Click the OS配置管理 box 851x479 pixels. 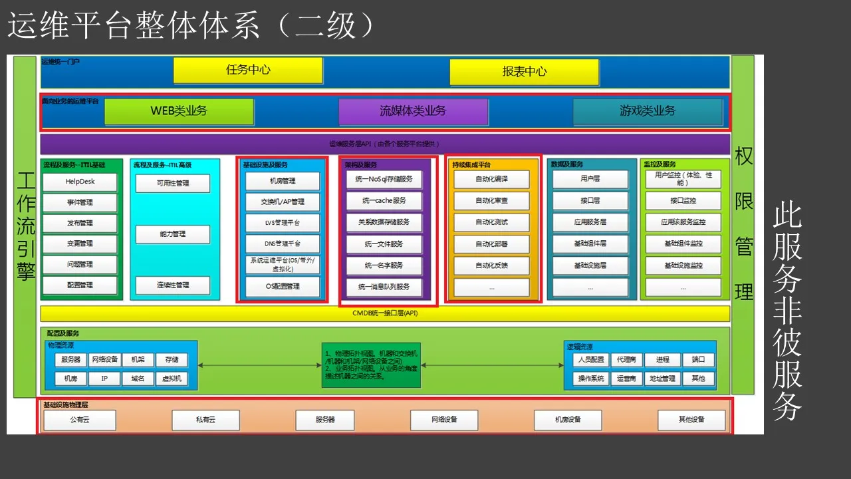click(283, 286)
